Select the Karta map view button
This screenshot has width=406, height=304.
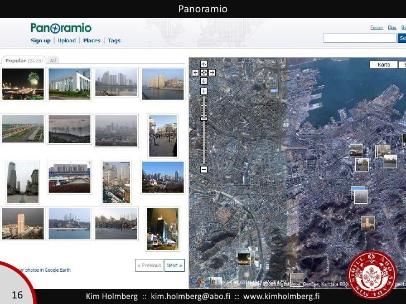(x=384, y=65)
